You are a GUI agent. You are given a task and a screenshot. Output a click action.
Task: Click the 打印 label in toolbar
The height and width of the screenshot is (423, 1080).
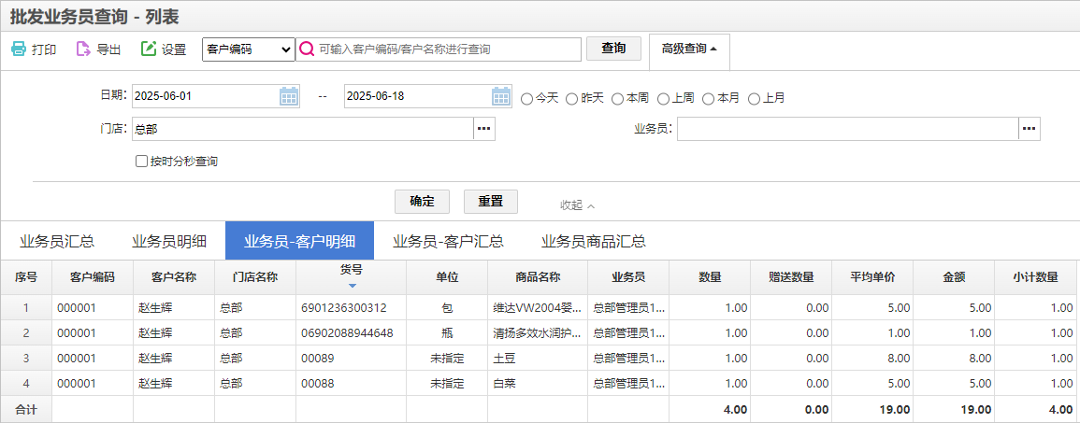pyautogui.click(x=44, y=49)
